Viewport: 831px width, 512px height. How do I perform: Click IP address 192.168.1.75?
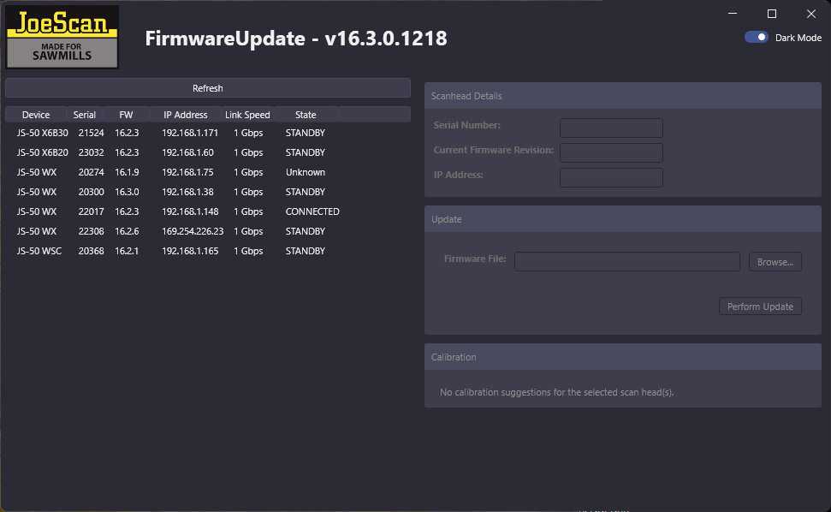(187, 172)
